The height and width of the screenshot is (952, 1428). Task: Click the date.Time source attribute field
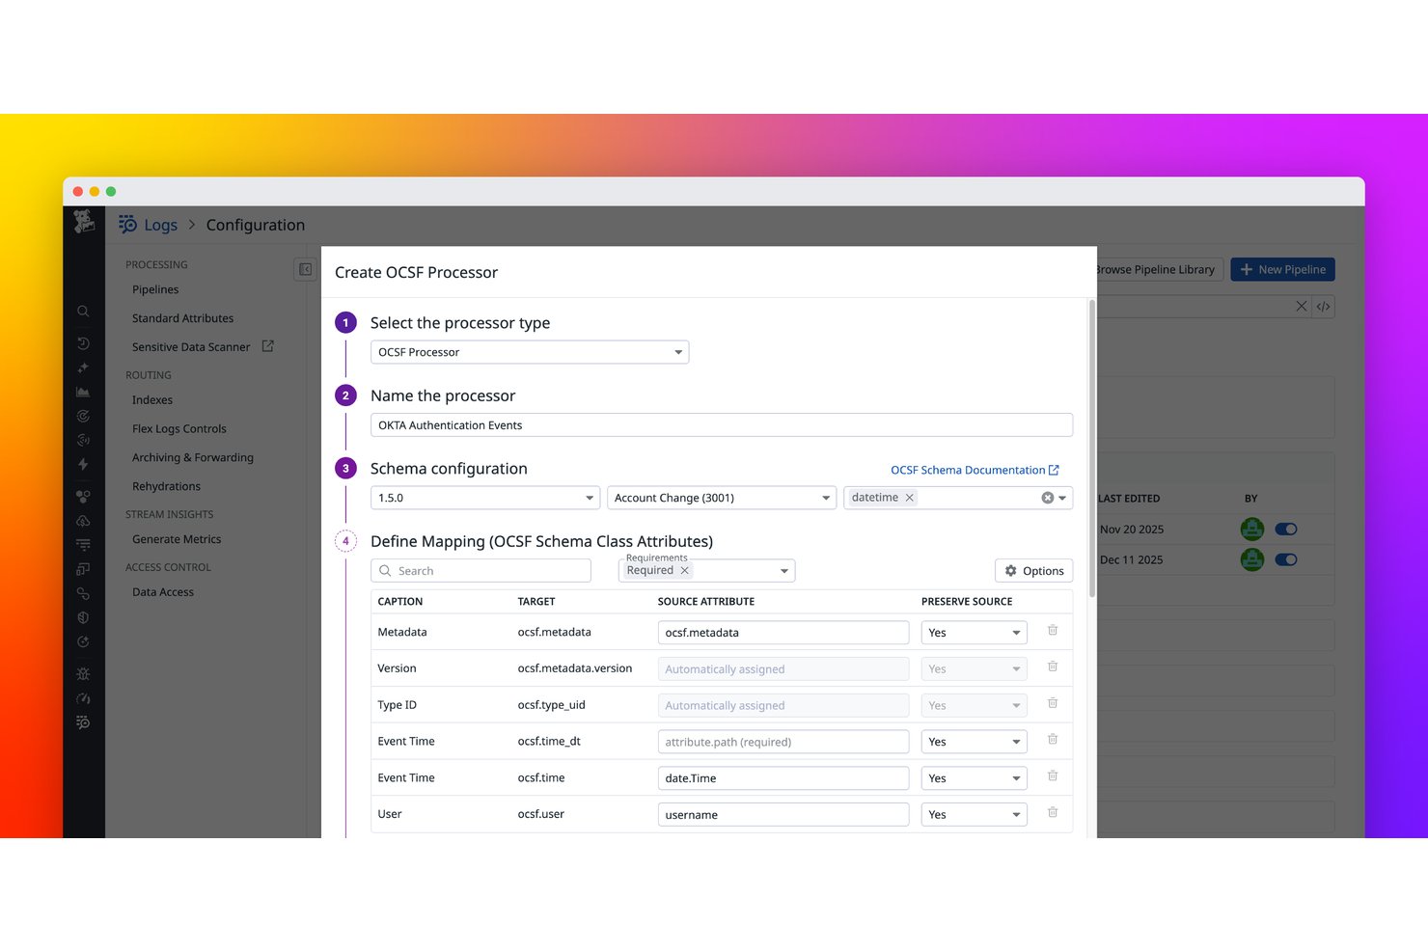(x=783, y=778)
